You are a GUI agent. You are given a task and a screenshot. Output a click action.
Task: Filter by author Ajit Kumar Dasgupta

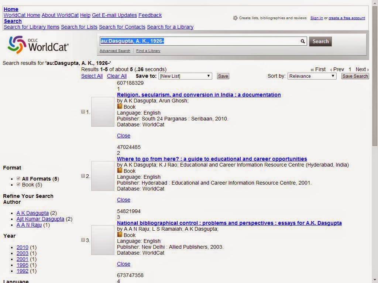[40, 219]
